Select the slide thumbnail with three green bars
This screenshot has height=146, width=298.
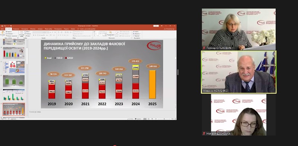(x=14, y=81)
